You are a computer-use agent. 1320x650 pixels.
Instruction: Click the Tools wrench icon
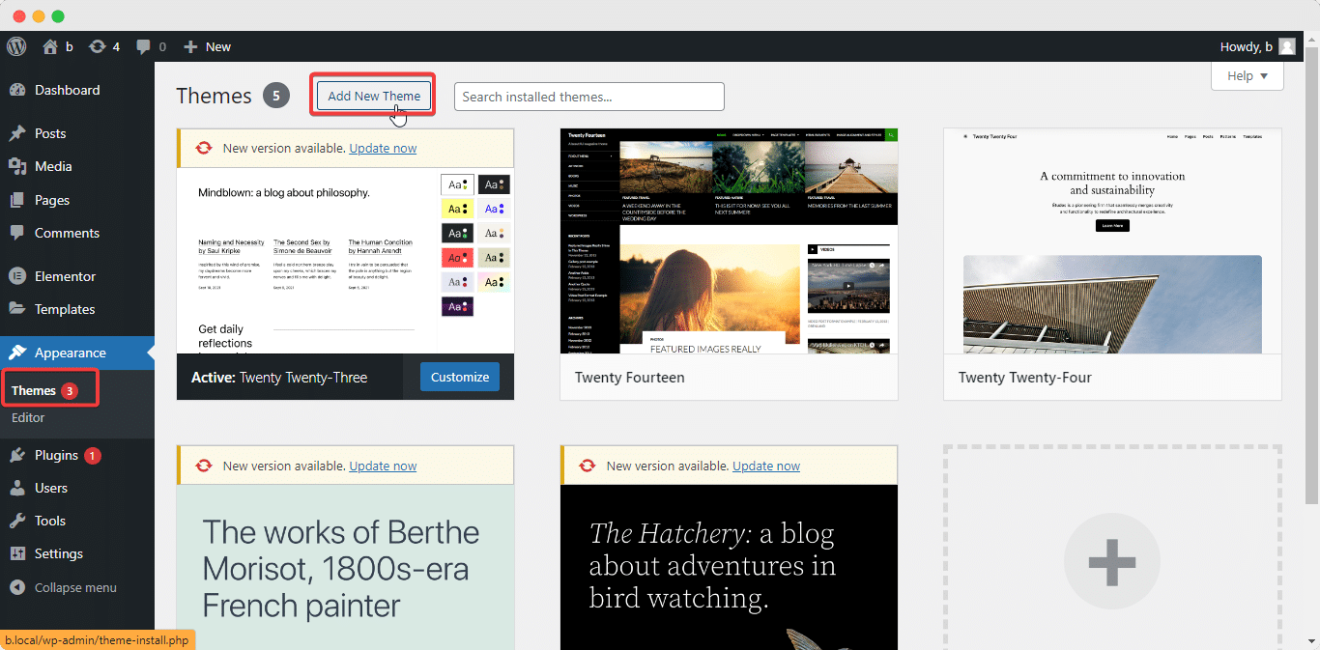(17, 521)
